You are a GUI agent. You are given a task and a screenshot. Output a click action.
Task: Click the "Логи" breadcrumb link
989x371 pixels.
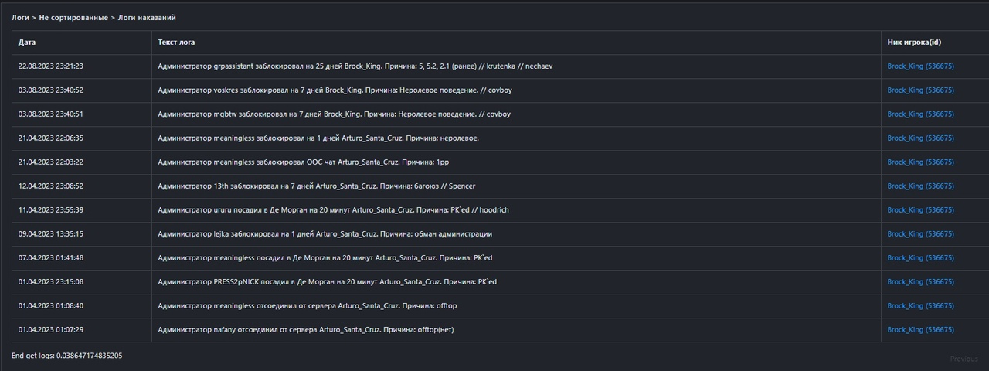[x=20, y=17]
